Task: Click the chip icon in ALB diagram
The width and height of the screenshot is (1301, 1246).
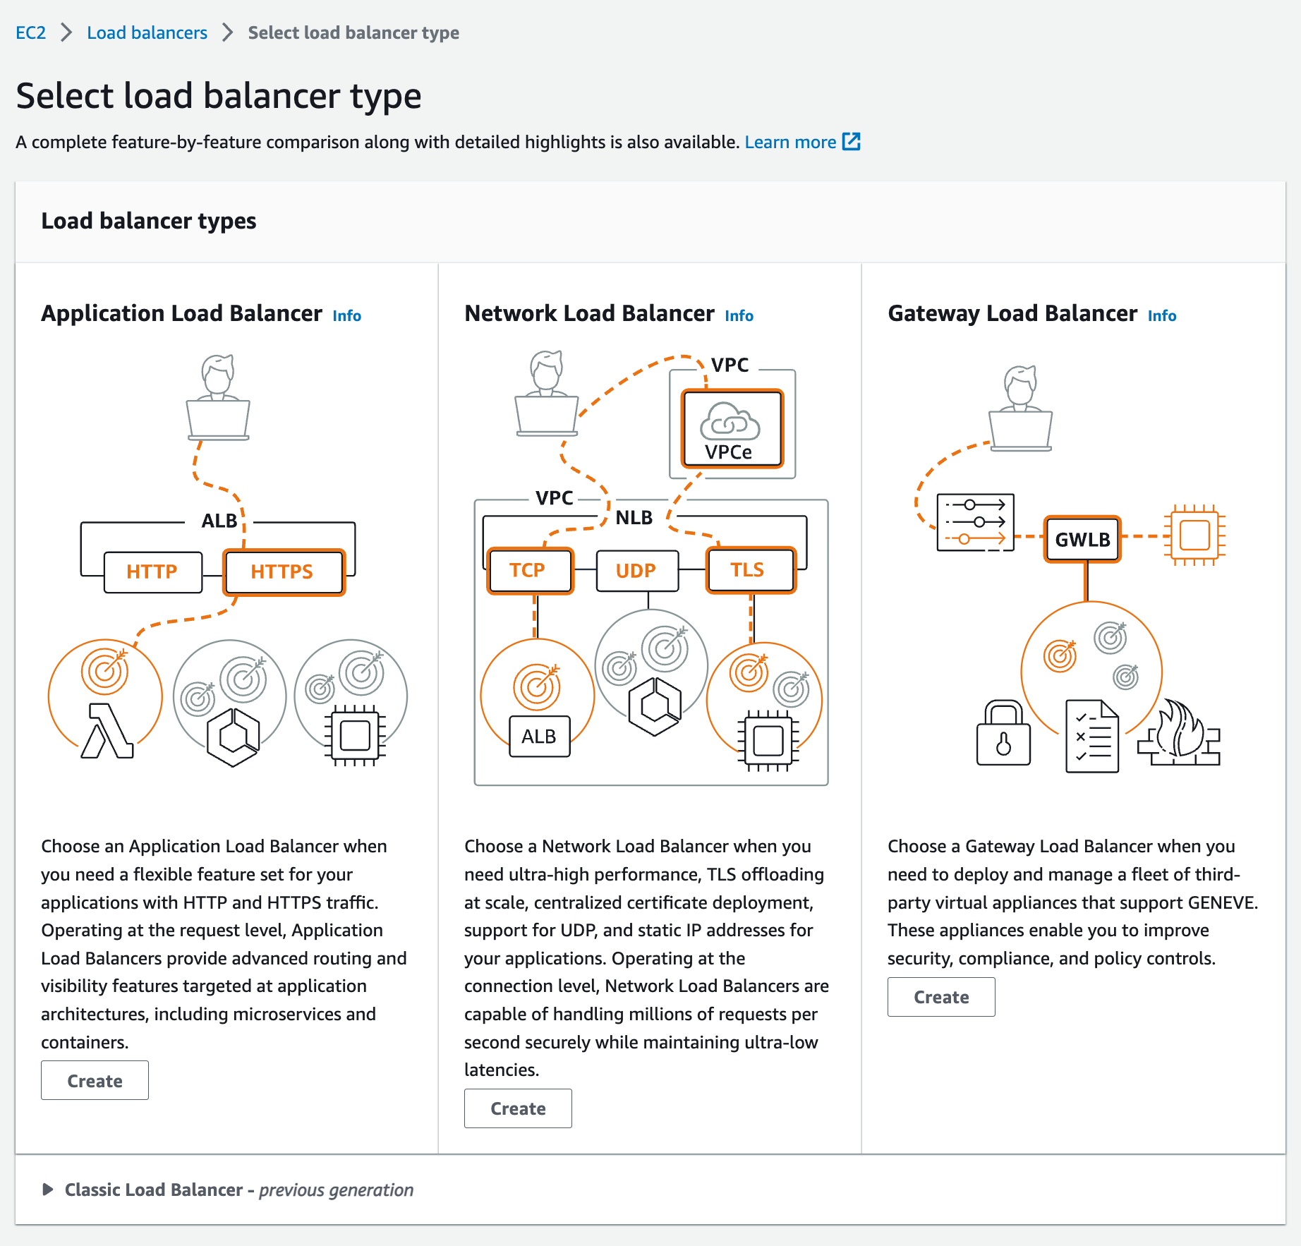Action: click(355, 736)
